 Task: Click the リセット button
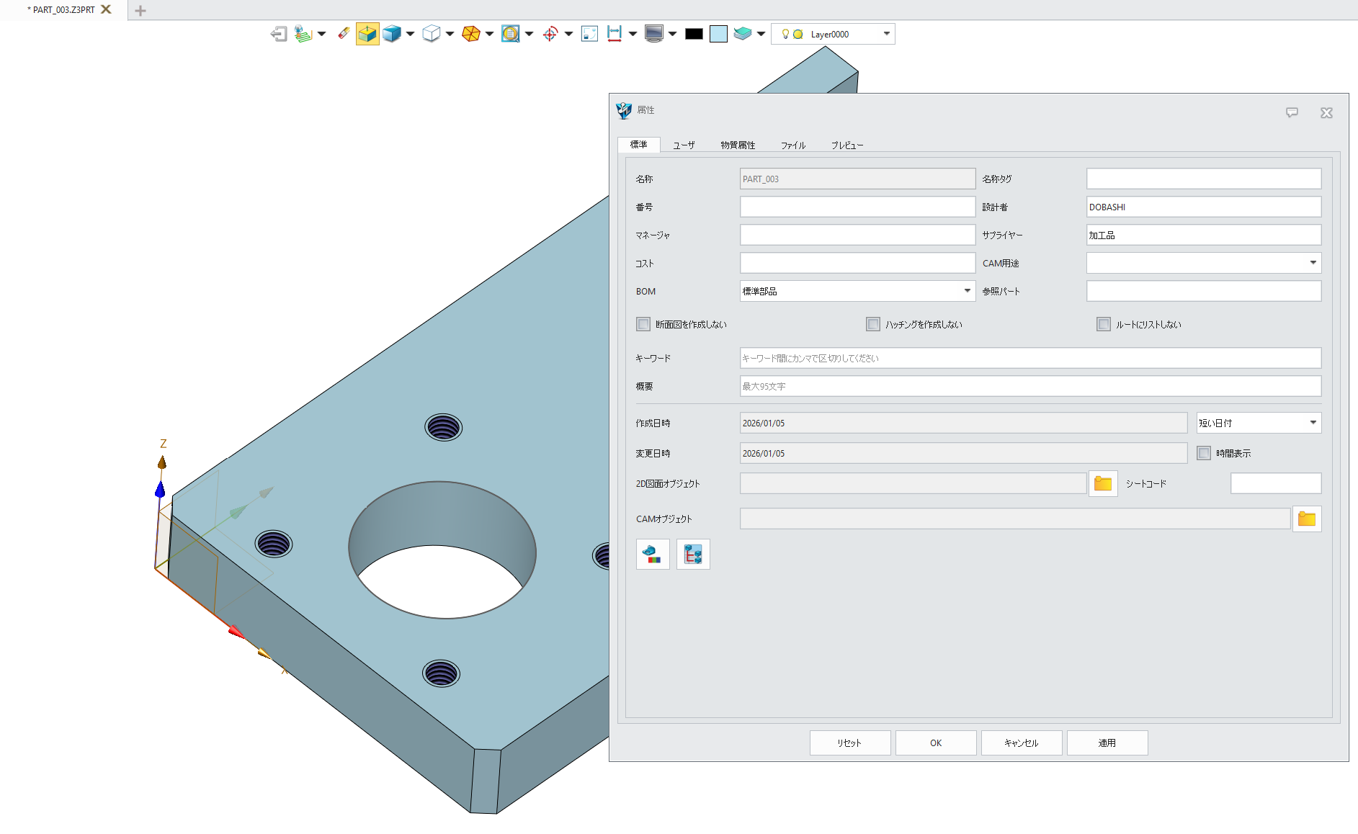tap(849, 743)
